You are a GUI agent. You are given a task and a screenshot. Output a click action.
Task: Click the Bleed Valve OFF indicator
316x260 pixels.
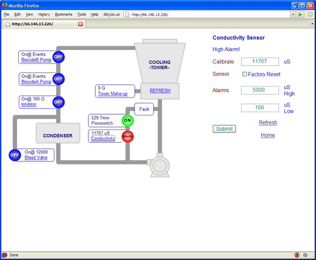pyautogui.click(x=15, y=155)
